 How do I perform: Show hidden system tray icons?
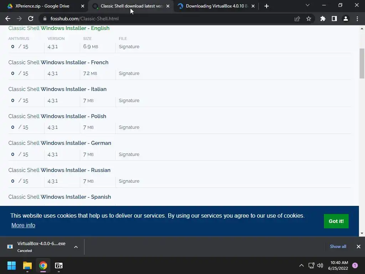click(302, 265)
